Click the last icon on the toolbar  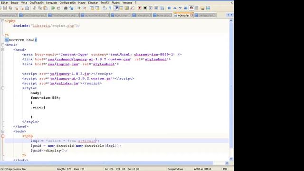coord(208,8)
